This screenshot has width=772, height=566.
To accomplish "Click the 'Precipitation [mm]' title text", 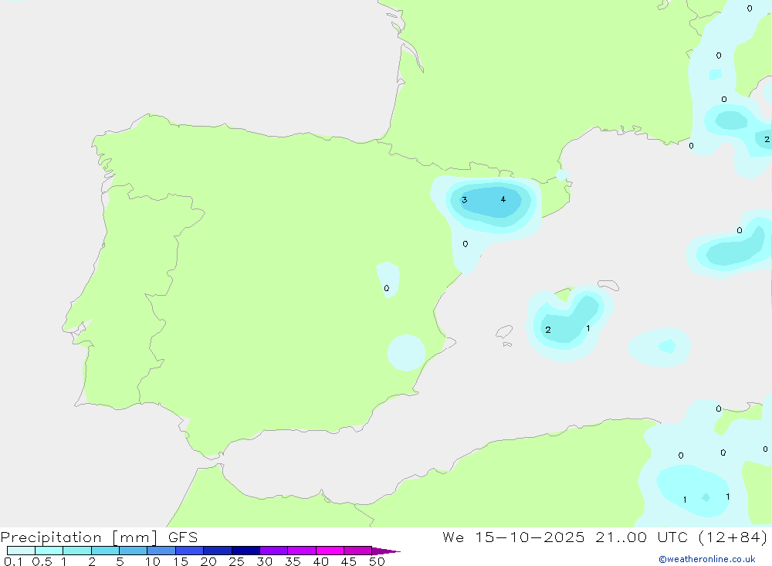I will click(x=79, y=537).
